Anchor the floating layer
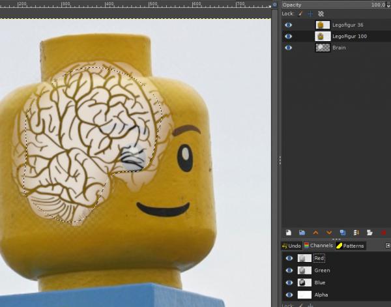 pos(356,233)
